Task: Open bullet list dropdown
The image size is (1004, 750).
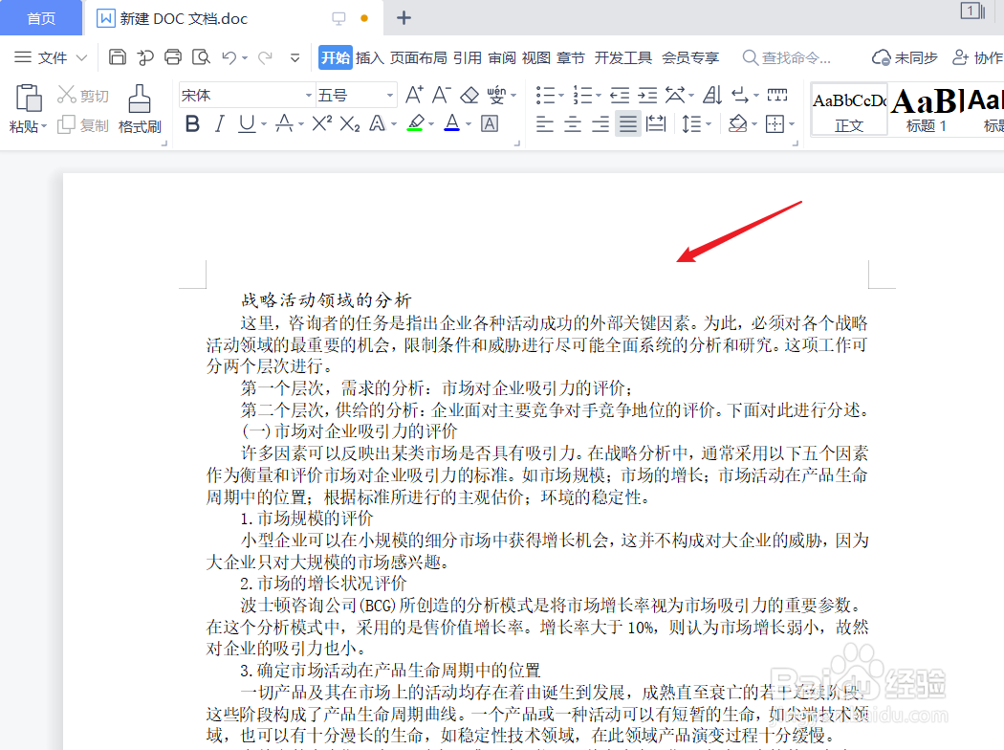Action: (561, 96)
